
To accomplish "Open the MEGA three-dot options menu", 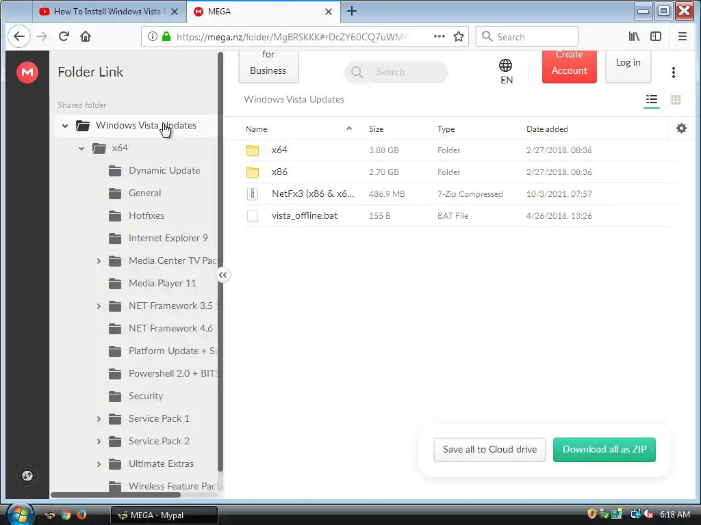I will coord(674,72).
